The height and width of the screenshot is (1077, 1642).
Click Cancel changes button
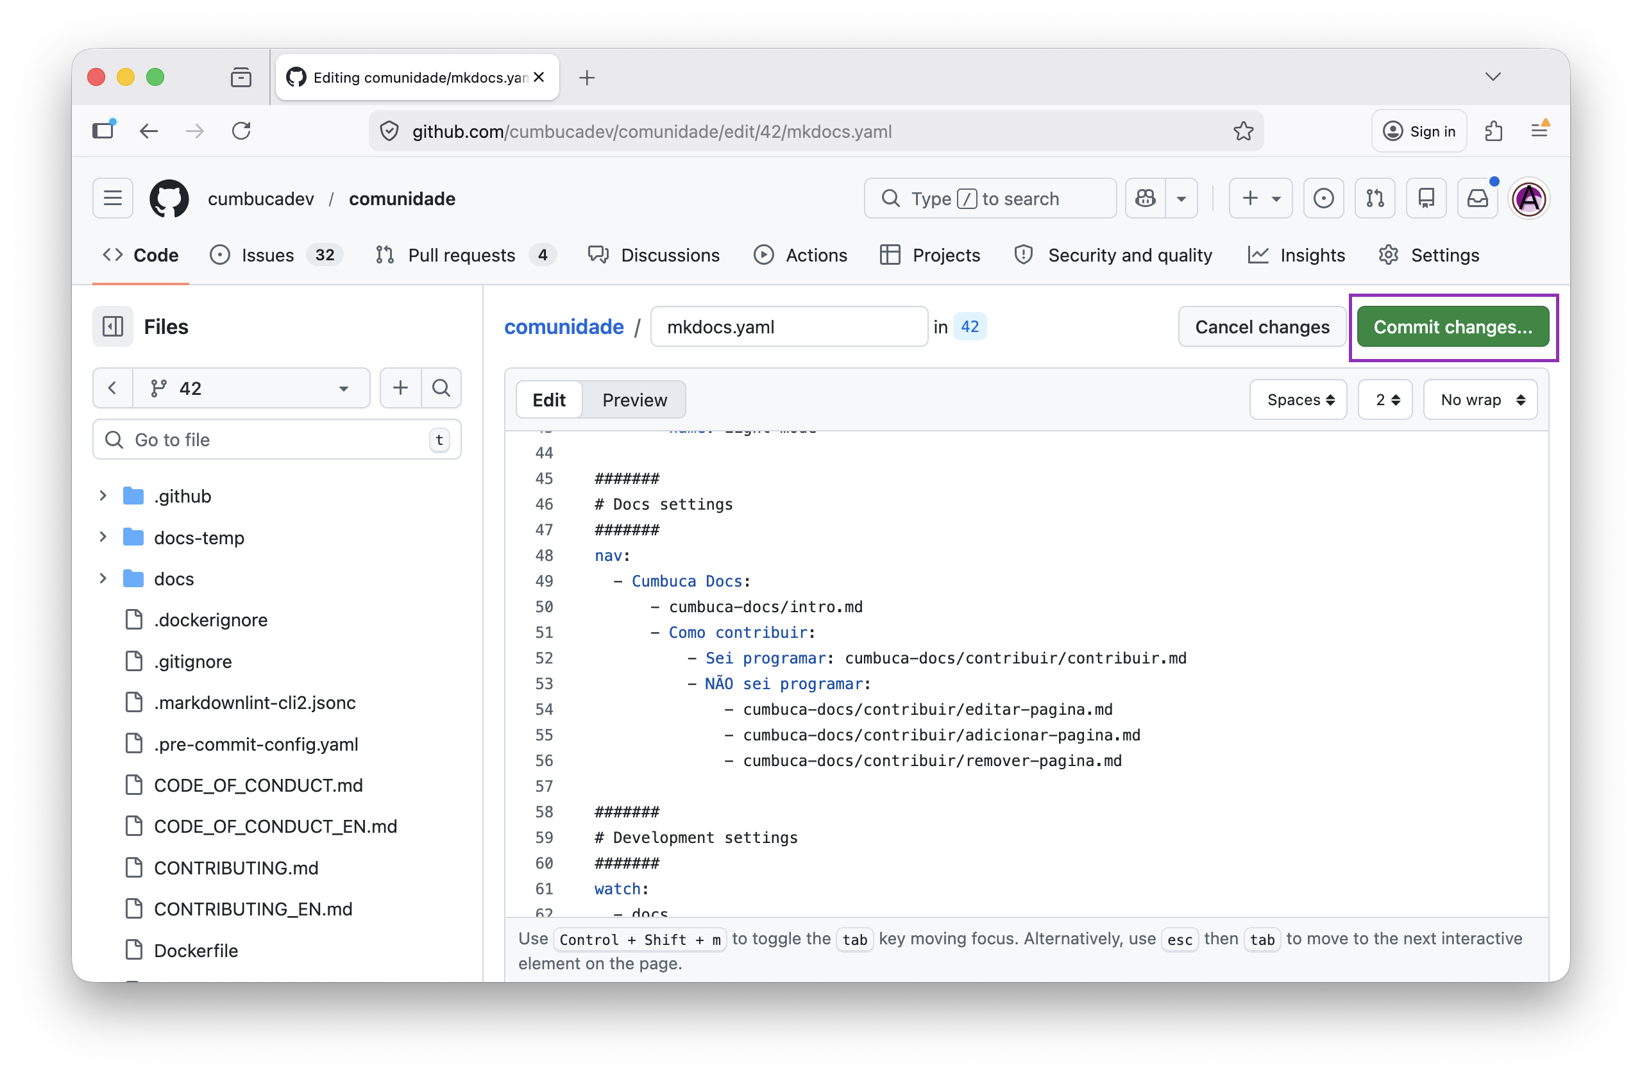1262,327
